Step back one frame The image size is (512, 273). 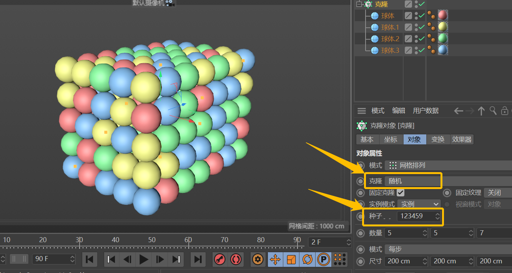[x=128, y=259]
